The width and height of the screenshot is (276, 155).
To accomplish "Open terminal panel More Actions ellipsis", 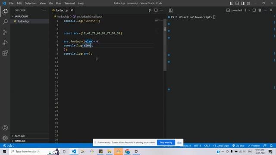I will click(266, 10).
